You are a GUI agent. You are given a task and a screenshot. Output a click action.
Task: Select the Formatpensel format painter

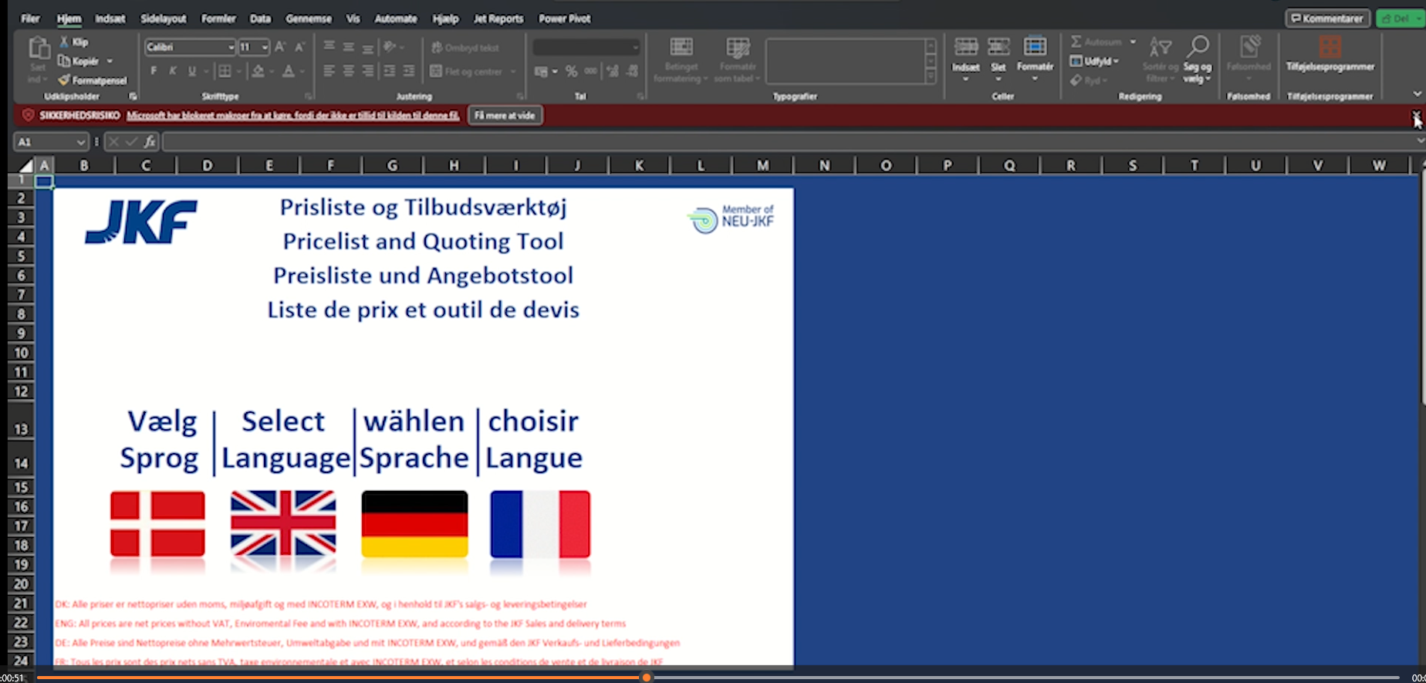coord(93,80)
